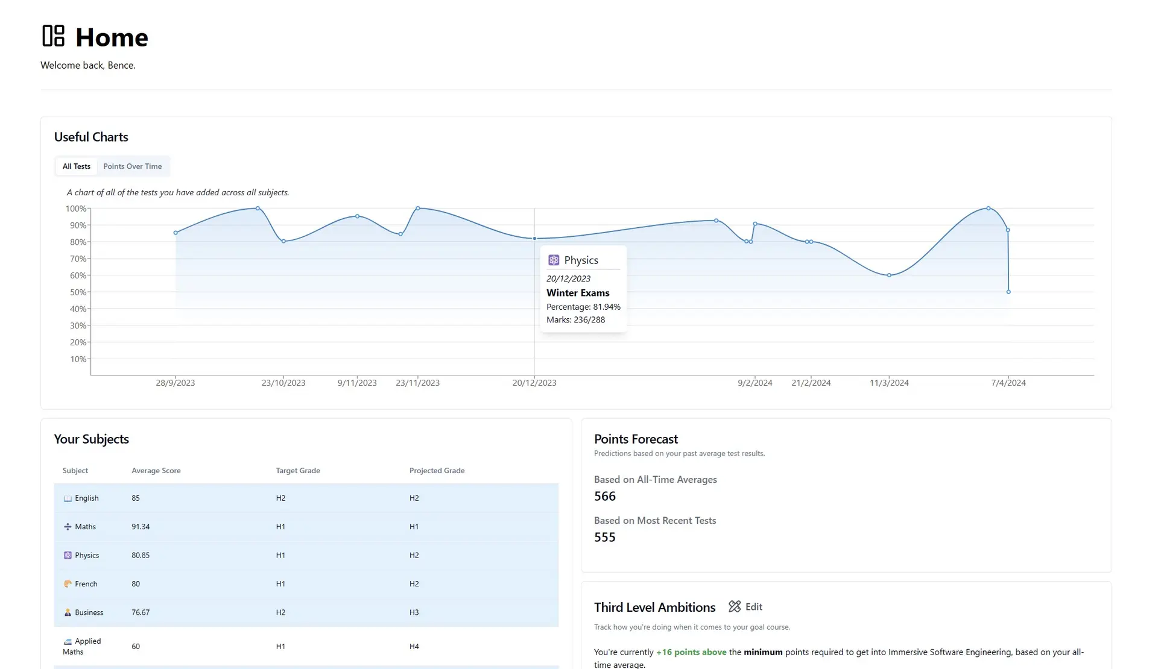This screenshot has height=669, width=1158.
Task: Click the first chart point at 28/9/2023
Action: (x=176, y=233)
